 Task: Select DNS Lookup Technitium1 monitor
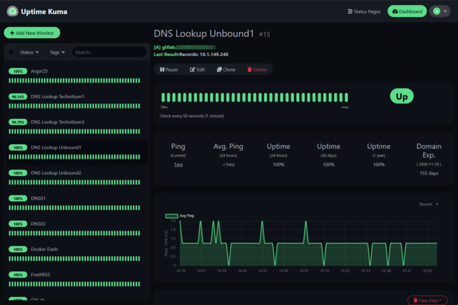[x=77, y=101]
